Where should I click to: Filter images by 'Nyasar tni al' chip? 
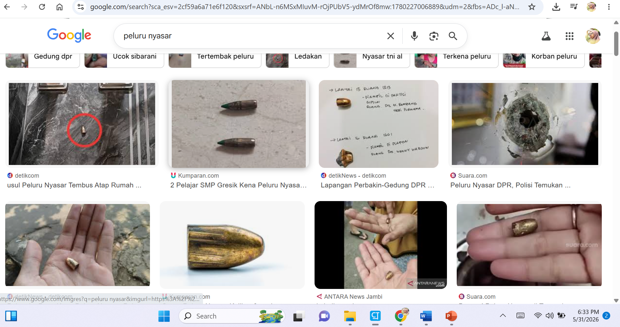[372, 60]
